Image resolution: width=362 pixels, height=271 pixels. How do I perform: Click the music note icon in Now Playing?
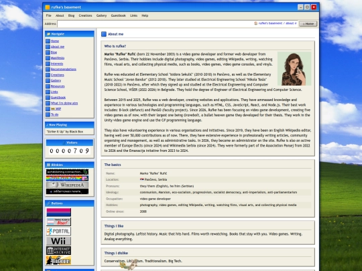pos(48,124)
